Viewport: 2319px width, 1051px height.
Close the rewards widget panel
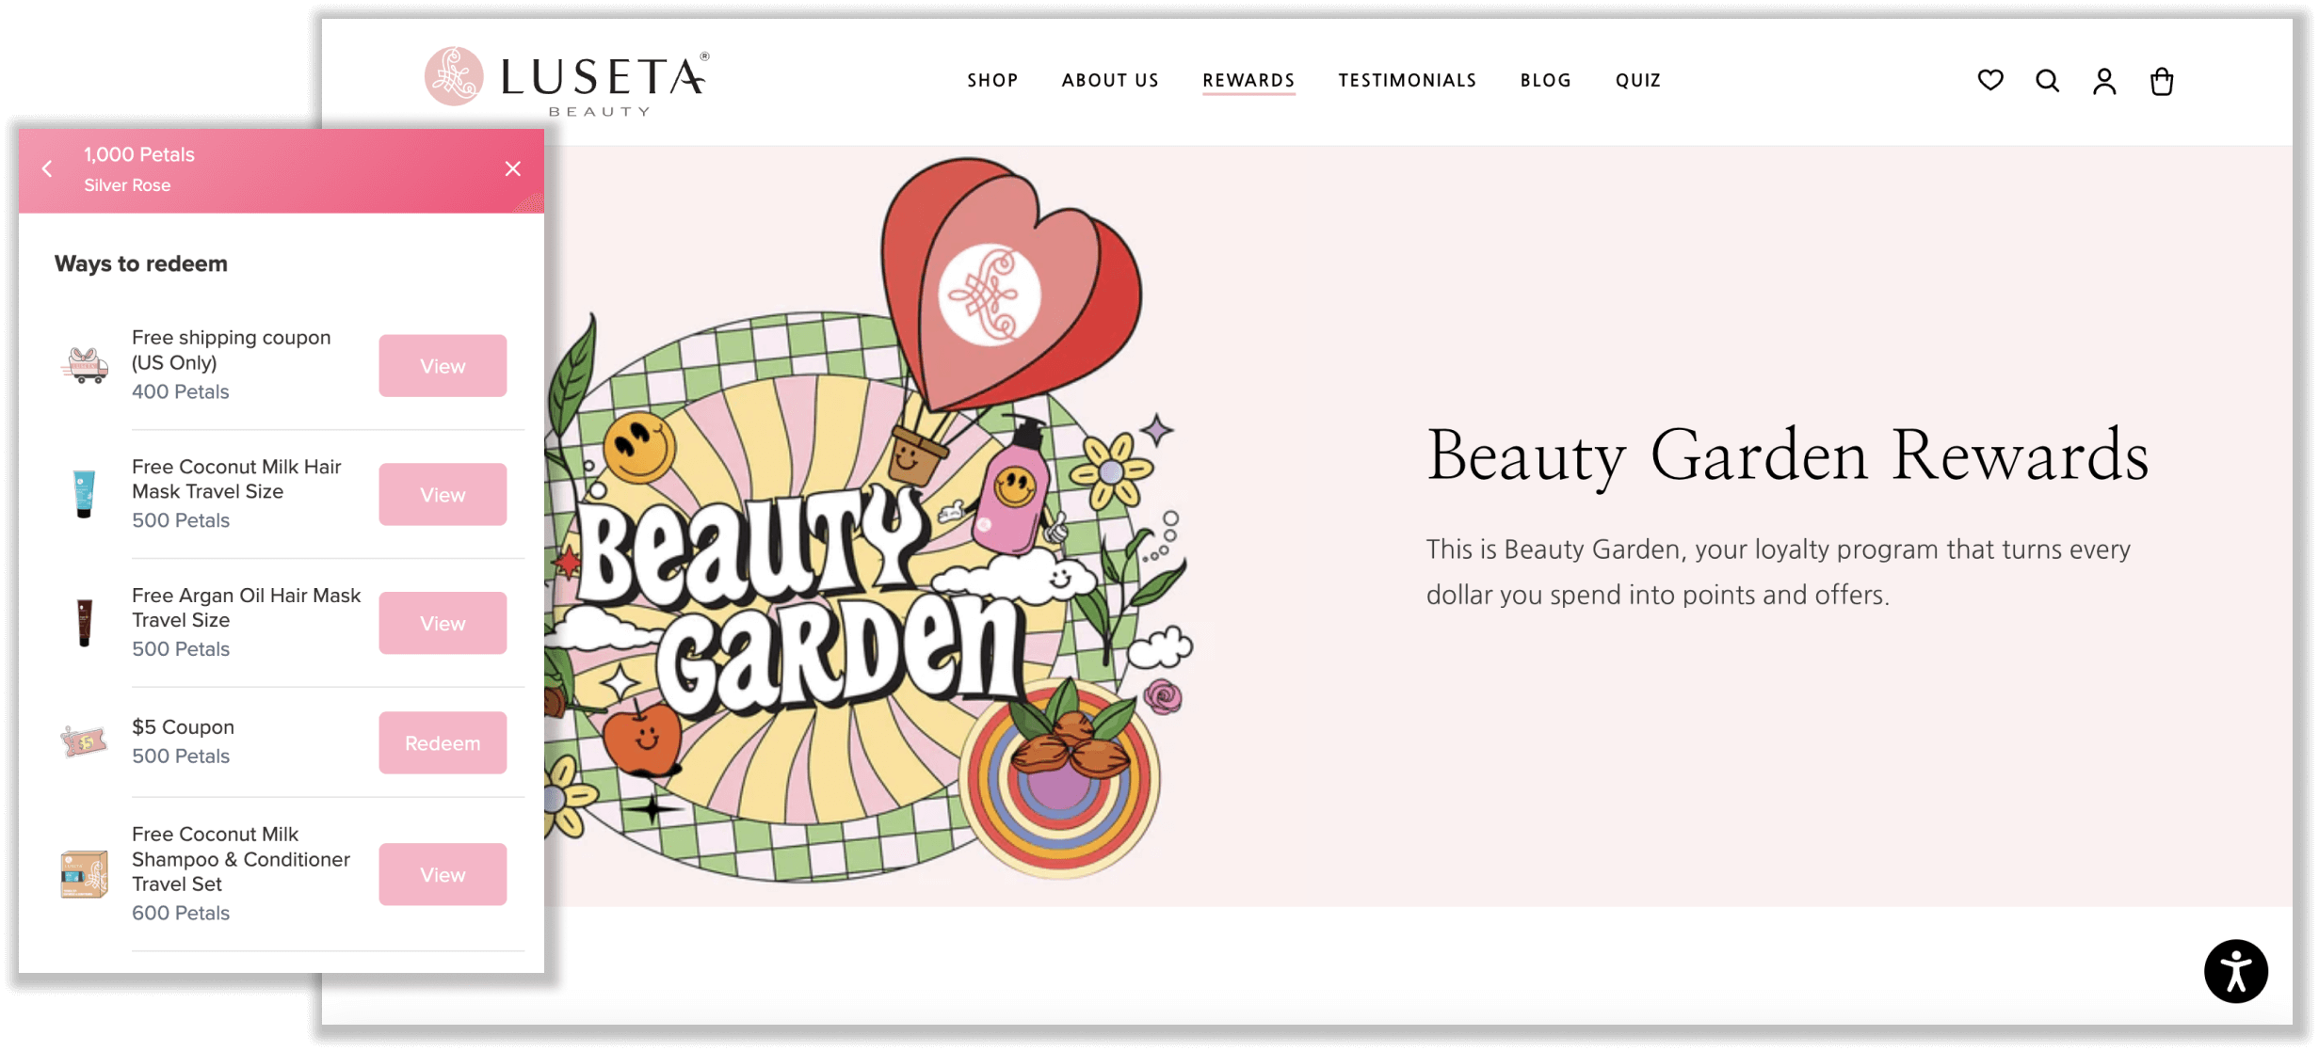coord(512,168)
